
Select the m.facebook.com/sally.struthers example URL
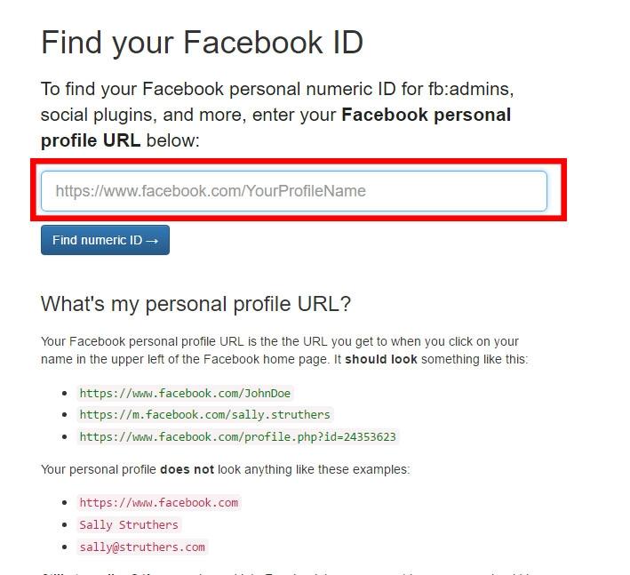pyautogui.click(x=204, y=414)
